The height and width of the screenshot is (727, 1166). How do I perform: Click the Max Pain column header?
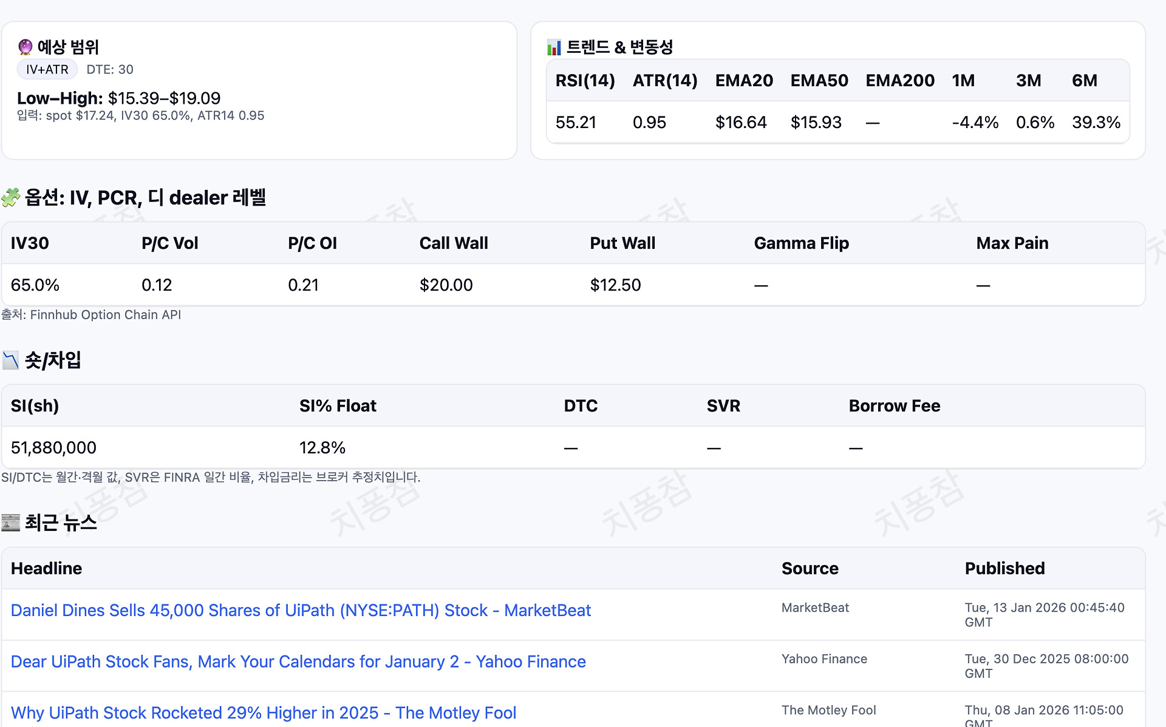(1012, 243)
